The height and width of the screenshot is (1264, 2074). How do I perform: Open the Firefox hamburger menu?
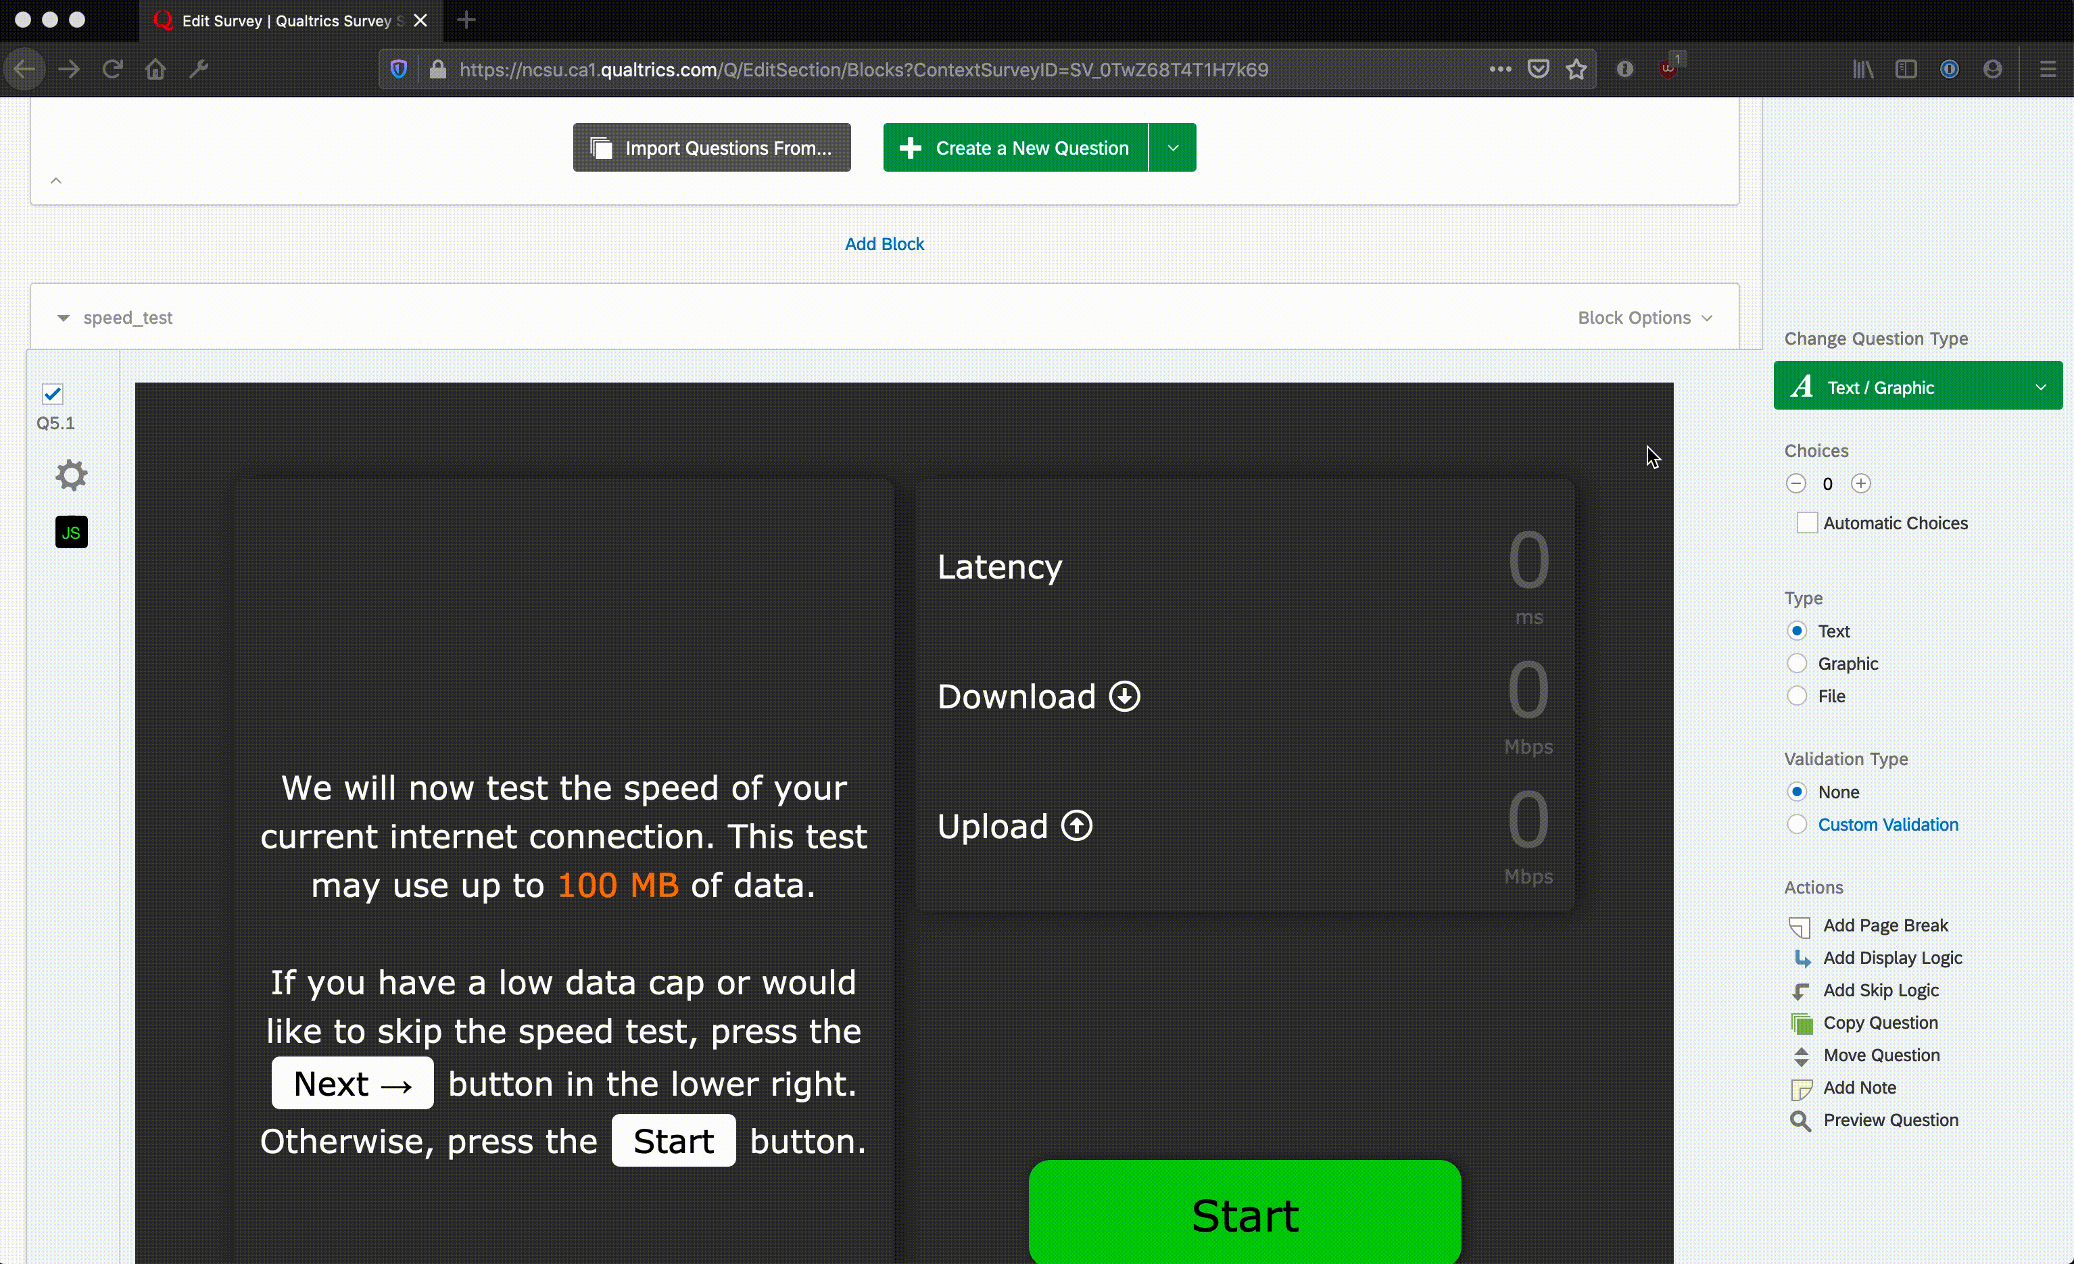click(x=2048, y=69)
